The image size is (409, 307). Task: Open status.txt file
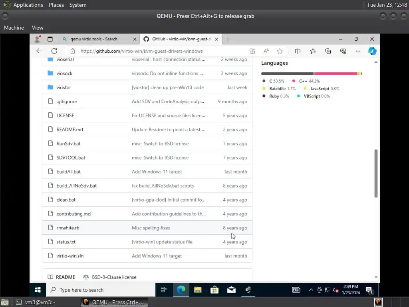(x=66, y=242)
